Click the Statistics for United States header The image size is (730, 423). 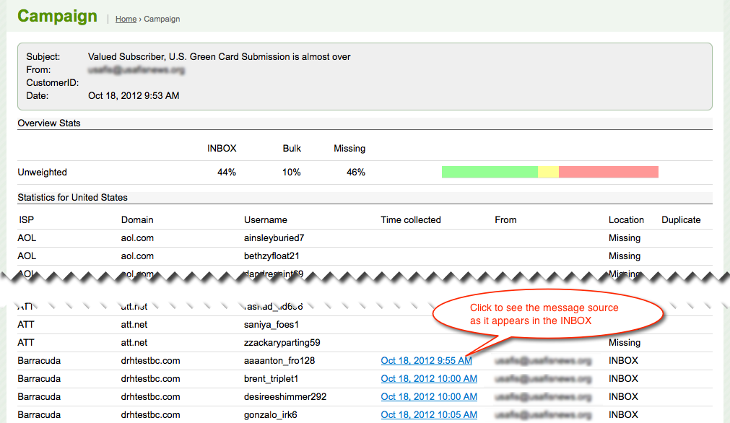pyautogui.click(x=72, y=197)
